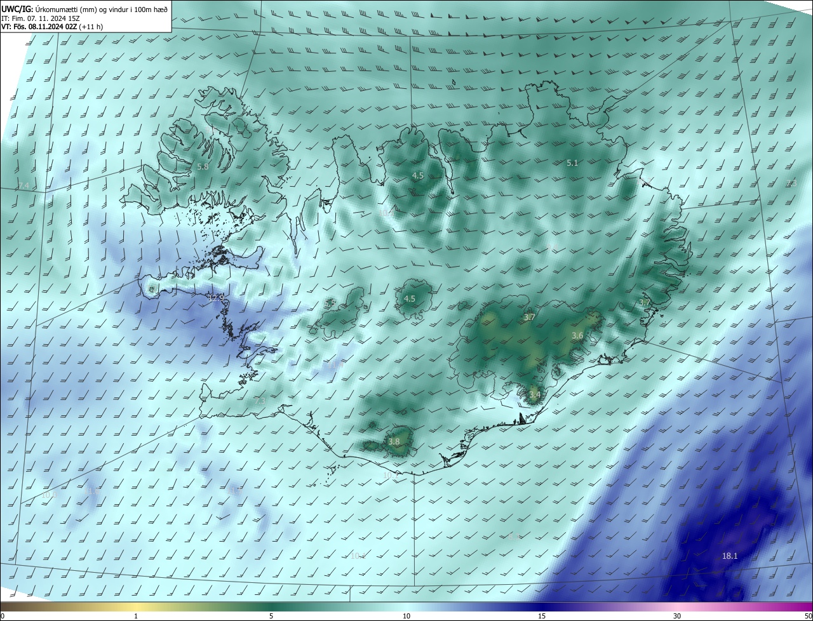Click the 30 tick label on the color scale
The image size is (813, 621).
pyautogui.click(x=677, y=616)
